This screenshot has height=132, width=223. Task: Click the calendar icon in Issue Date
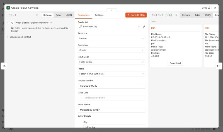point(81,98)
